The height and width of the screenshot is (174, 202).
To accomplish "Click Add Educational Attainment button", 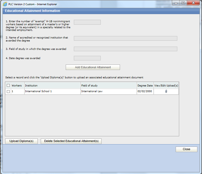I will pyautogui.click(x=93, y=67).
